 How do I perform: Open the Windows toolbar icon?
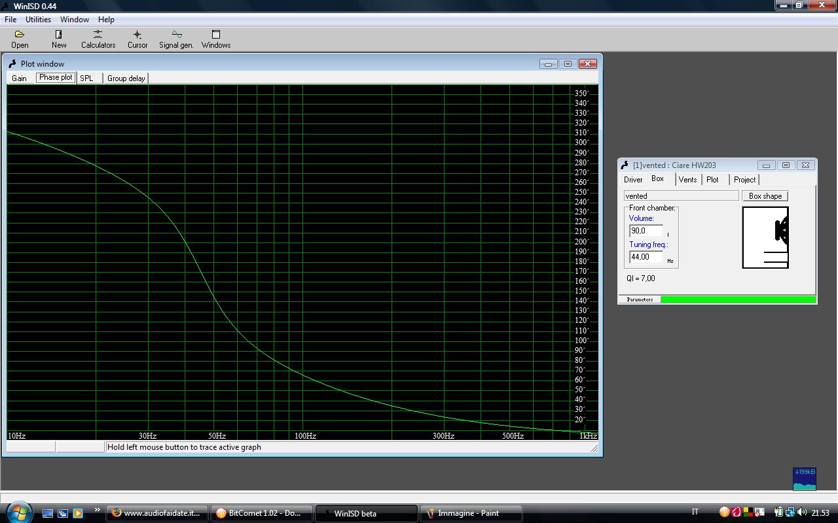(x=216, y=39)
